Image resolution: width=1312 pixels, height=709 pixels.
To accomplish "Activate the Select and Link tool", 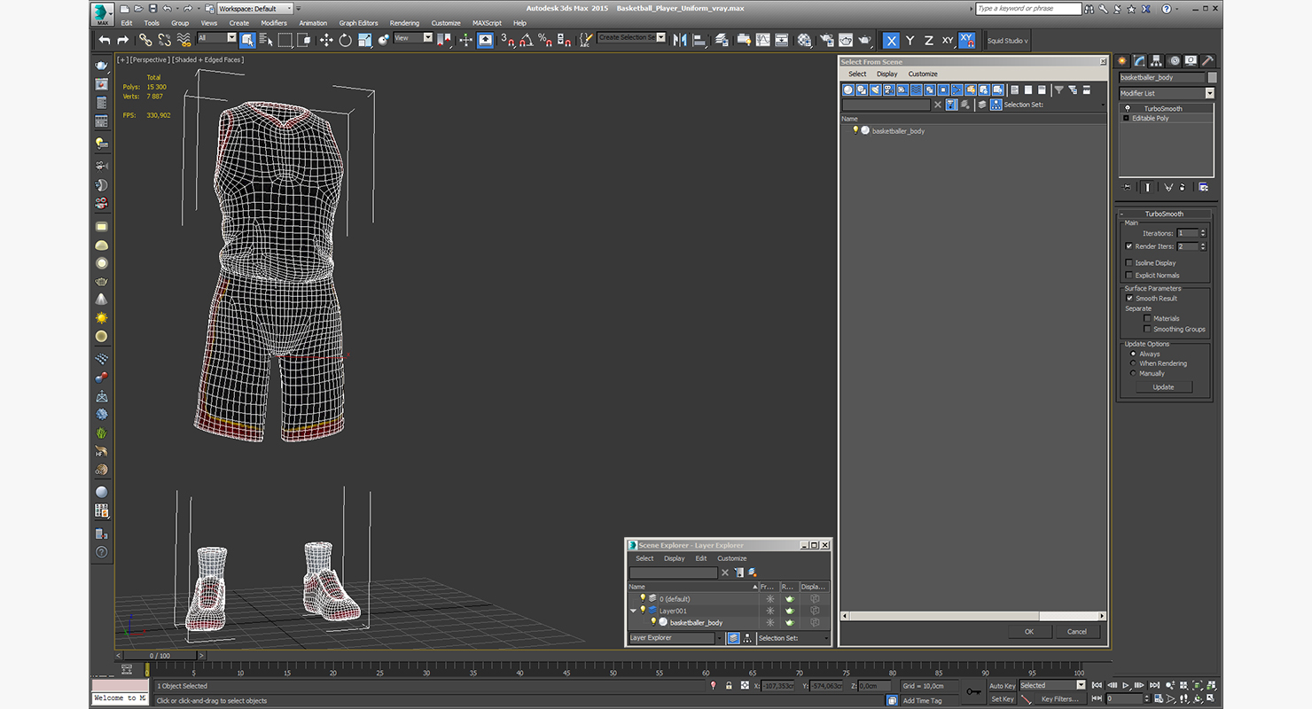I will tap(145, 40).
